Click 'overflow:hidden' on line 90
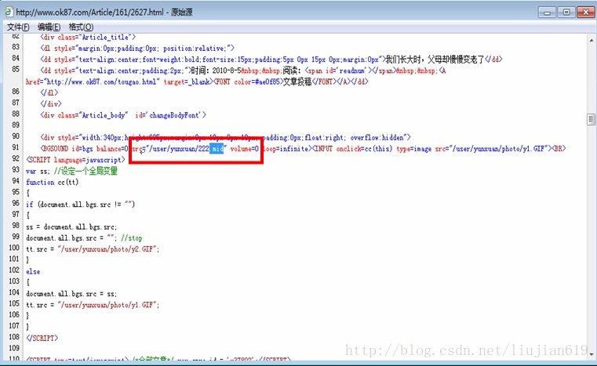The image size is (597, 366). pyautogui.click(x=377, y=137)
